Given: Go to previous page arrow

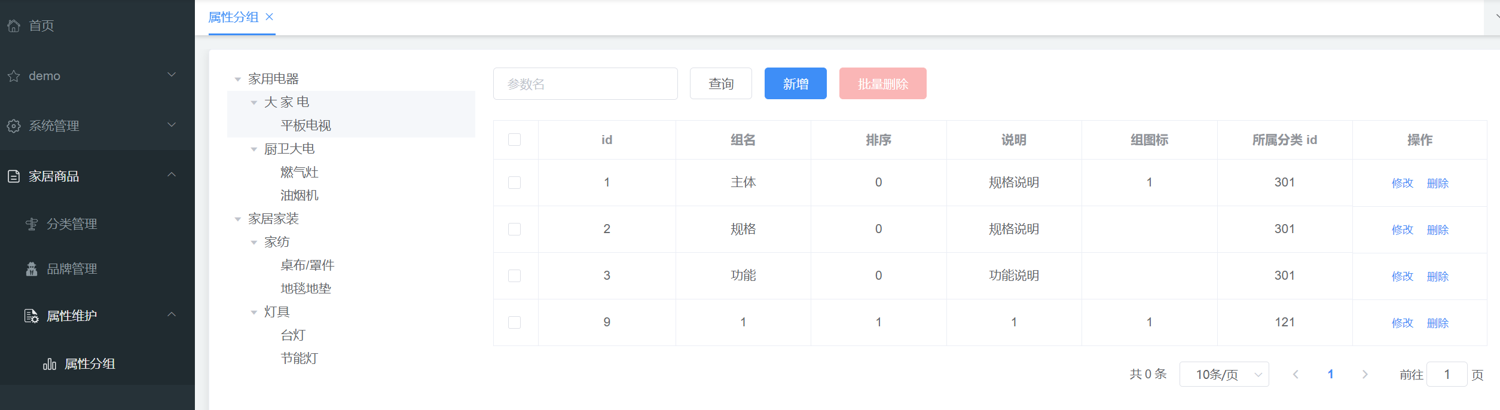Looking at the screenshot, I should point(1296,374).
